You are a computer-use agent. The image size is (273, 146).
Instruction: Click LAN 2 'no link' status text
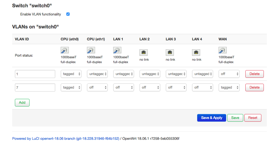coord(144,60)
